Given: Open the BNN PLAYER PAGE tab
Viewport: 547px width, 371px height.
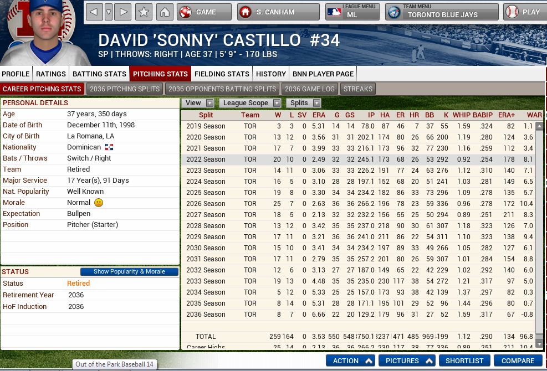Looking at the screenshot, I should point(323,74).
